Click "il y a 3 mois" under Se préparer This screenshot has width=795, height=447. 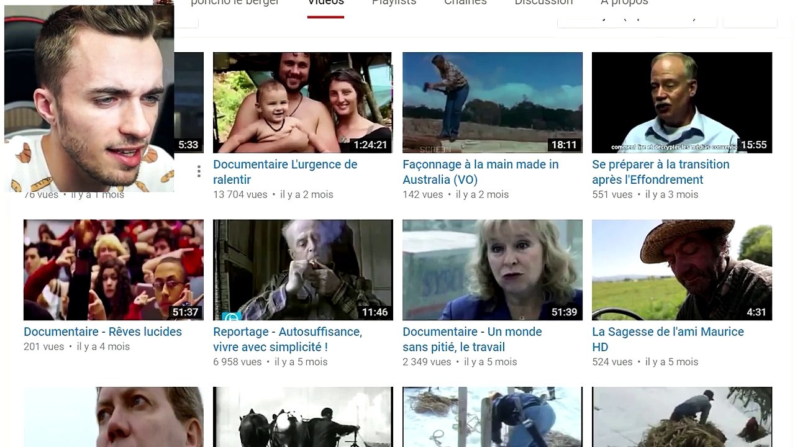pos(672,194)
